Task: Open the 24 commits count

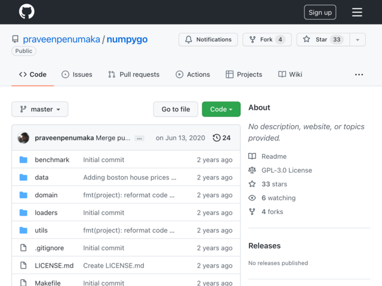Action: (226, 138)
